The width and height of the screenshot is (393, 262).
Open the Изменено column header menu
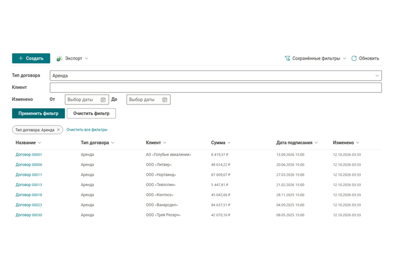tap(358, 143)
